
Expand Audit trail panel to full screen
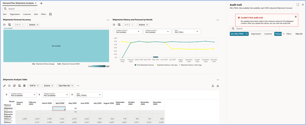coord(298,5)
